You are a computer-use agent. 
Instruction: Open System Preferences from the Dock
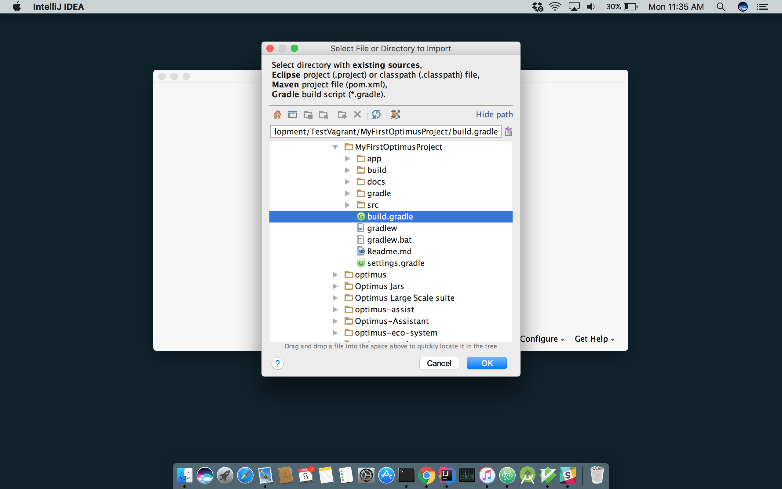[366, 476]
